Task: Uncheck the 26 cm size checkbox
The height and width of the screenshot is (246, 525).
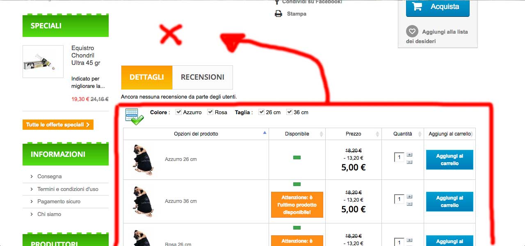Action: 261,112
